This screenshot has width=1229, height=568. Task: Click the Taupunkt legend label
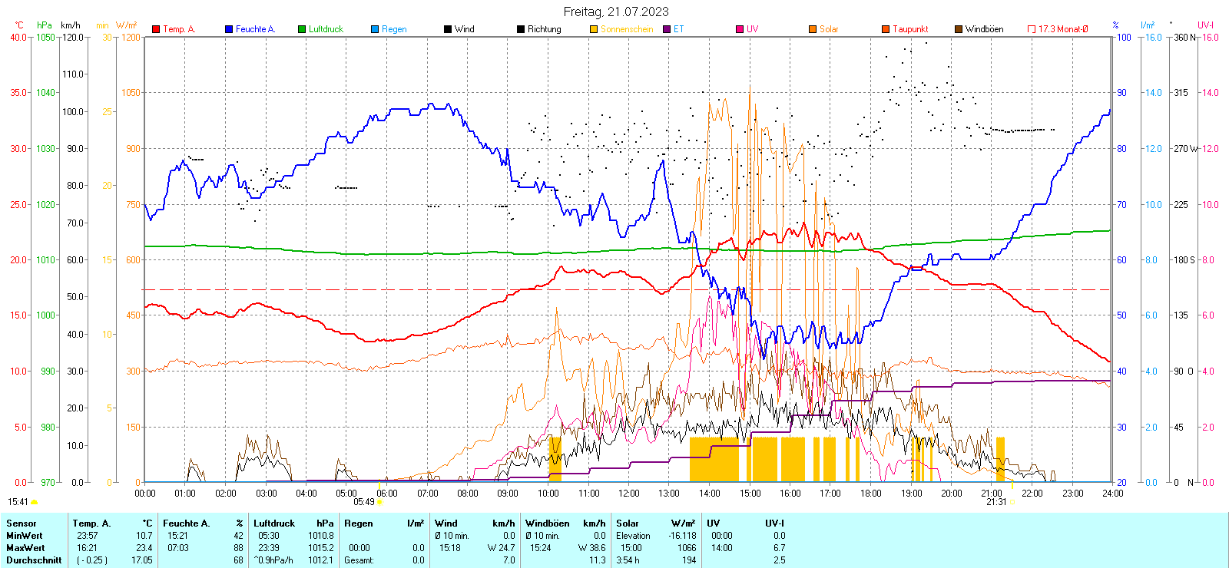click(910, 29)
